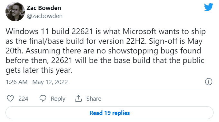Click the word "showstopping" in the tweet
Viewport: 219px width, 122px height.
click(133, 51)
